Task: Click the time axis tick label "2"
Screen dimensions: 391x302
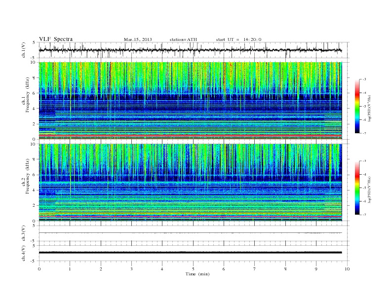Action: [x=101, y=269]
